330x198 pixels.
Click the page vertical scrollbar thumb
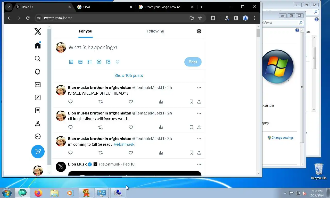258,33
